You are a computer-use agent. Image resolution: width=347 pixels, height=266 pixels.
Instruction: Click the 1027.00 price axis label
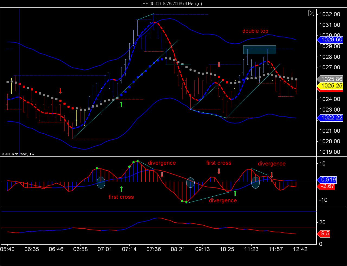329,67
